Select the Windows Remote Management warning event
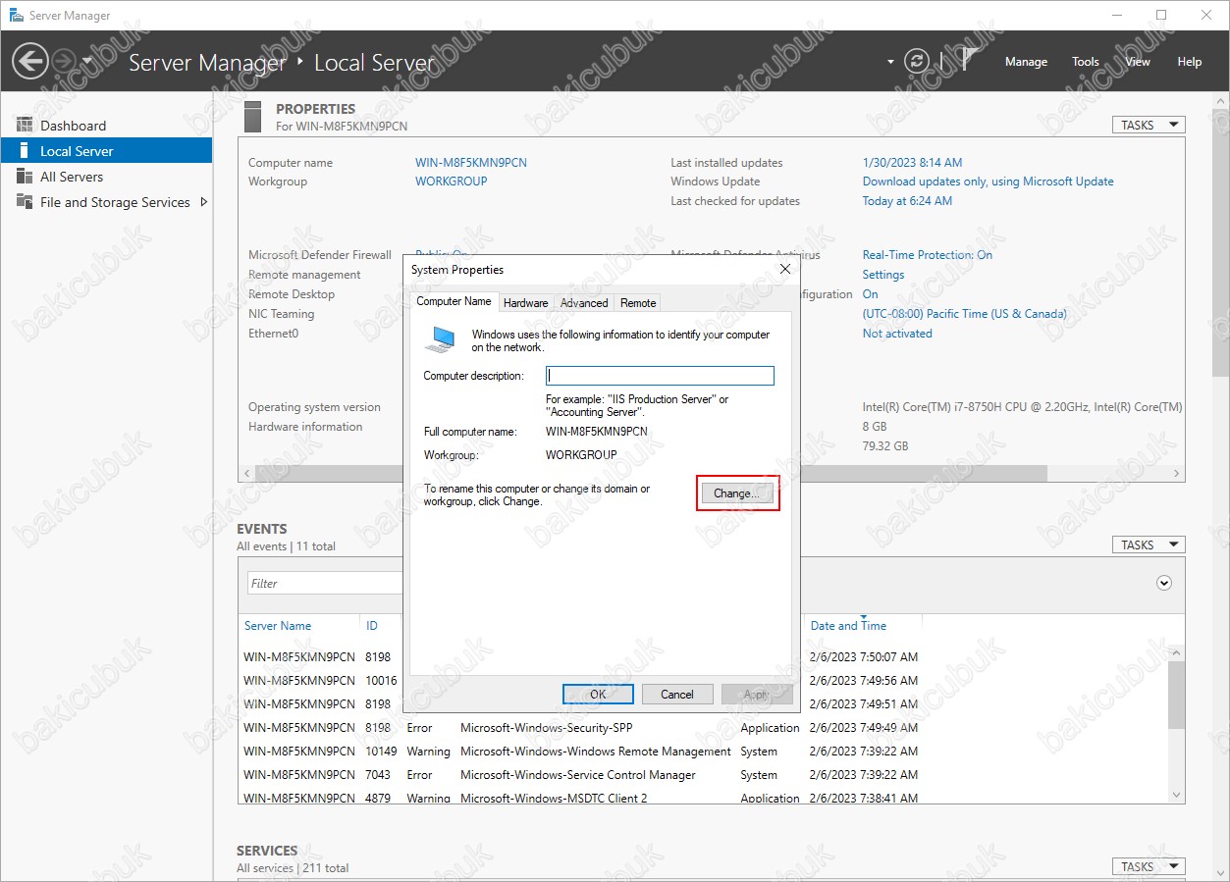The image size is (1230, 882). [x=703, y=752]
